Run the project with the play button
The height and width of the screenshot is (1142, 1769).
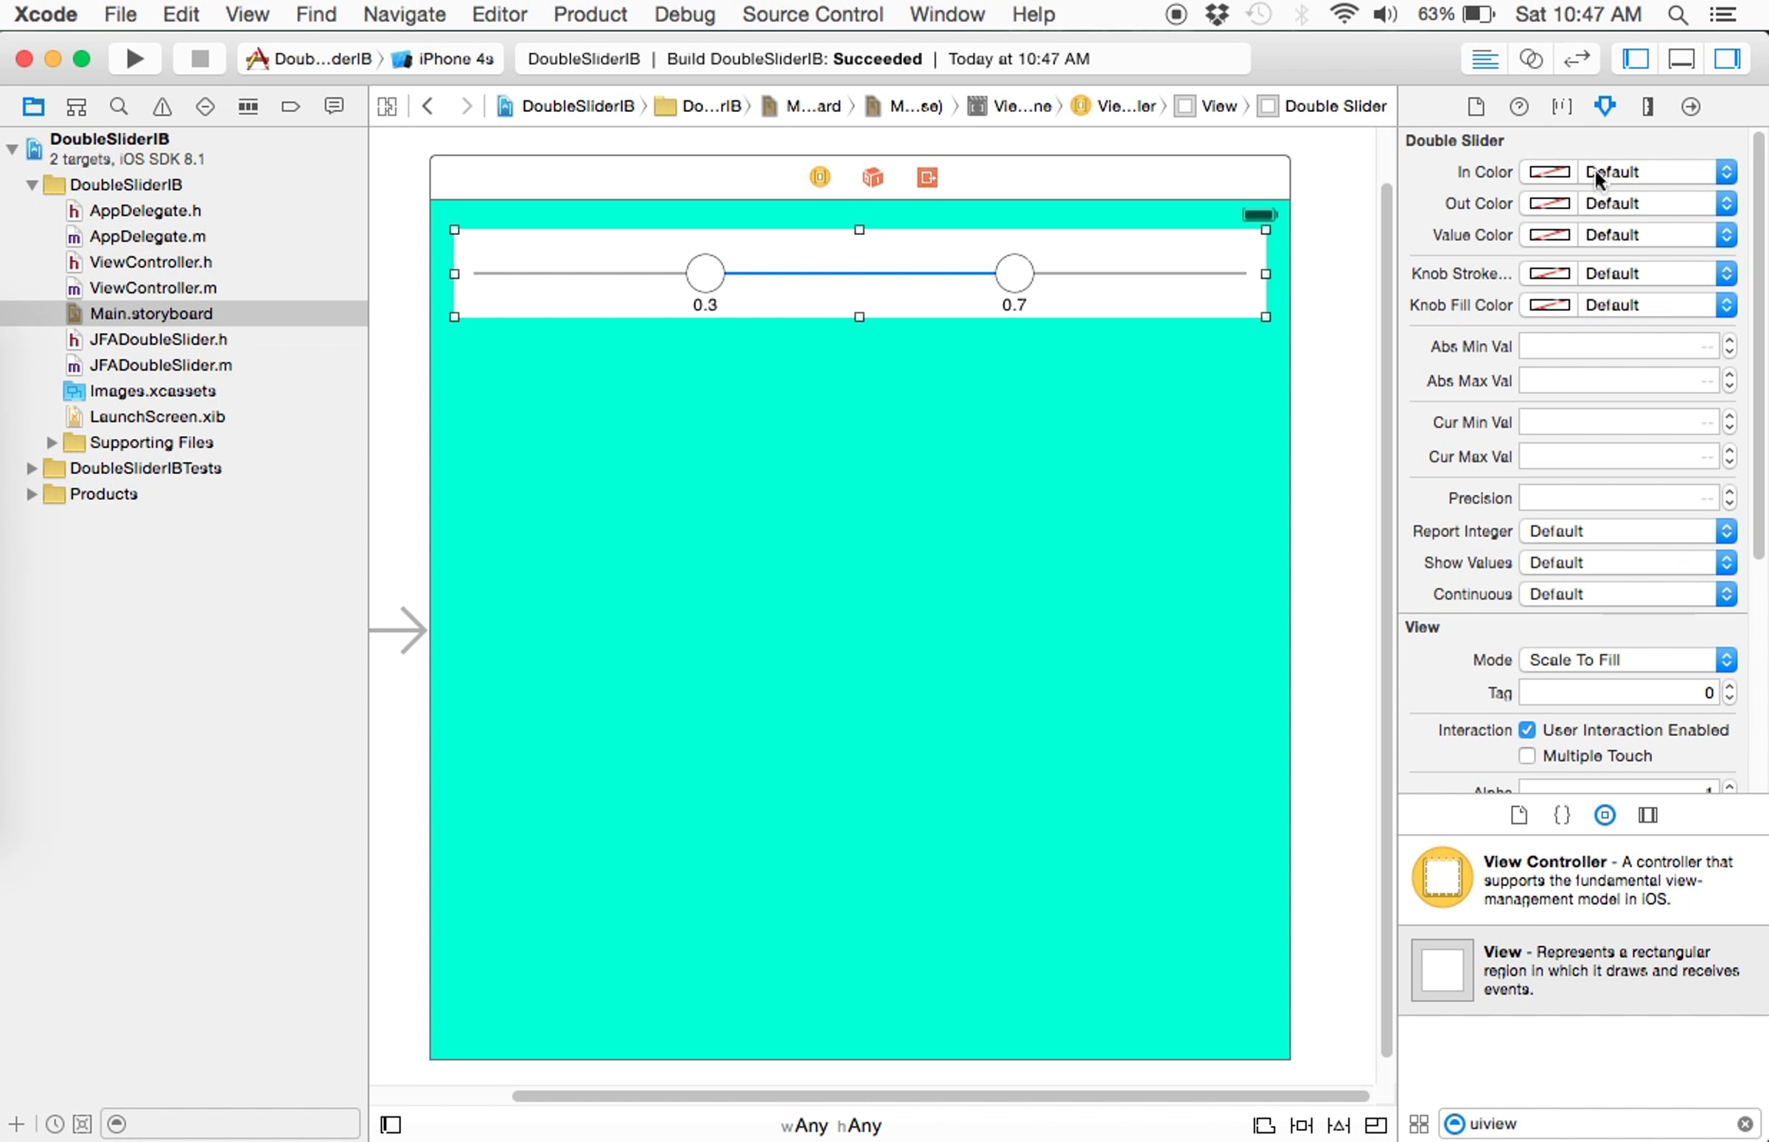tap(134, 59)
